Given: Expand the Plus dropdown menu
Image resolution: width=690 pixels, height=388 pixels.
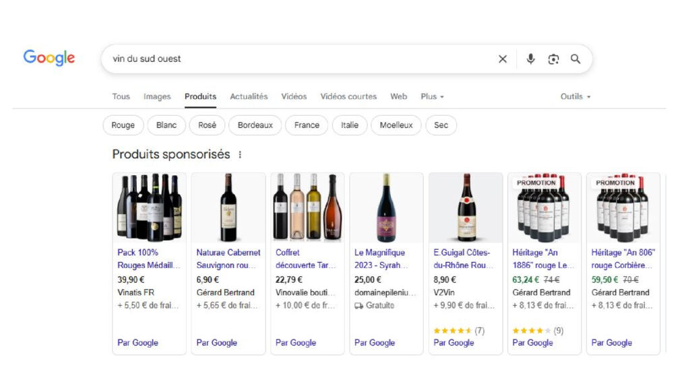Looking at the screenshot, I should click(x=432, y=96).
